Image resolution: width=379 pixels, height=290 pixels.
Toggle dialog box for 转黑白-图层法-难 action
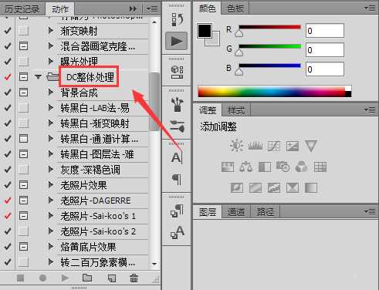pyautogui.click(x=23, y=154)
